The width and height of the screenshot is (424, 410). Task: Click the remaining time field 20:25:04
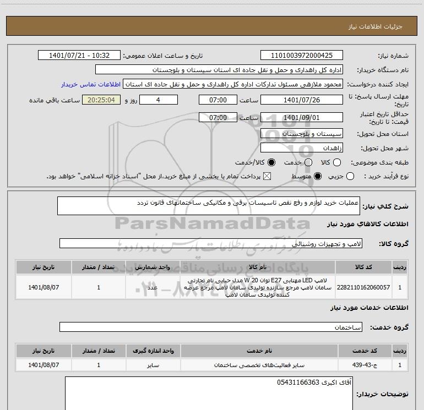coord(101,100)
